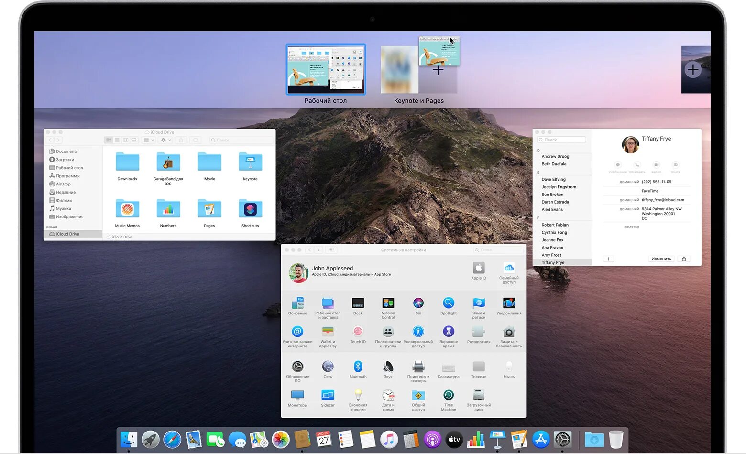
Task: Open Sidecar preferences
Action: pyautogui.click(x=328, y=398)
